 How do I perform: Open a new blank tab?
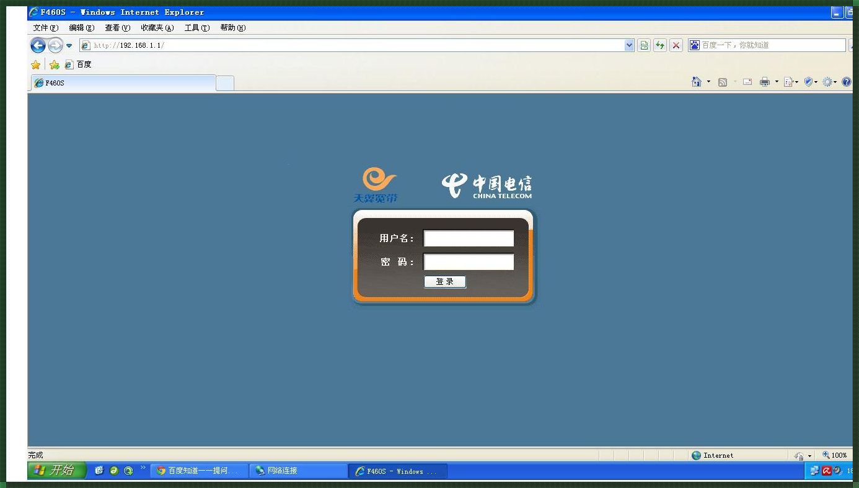click(x=225, y=84)
